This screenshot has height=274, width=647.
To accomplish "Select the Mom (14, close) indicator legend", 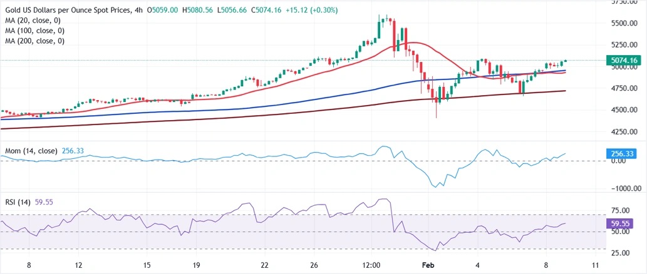I will click(x=31, y=151).
